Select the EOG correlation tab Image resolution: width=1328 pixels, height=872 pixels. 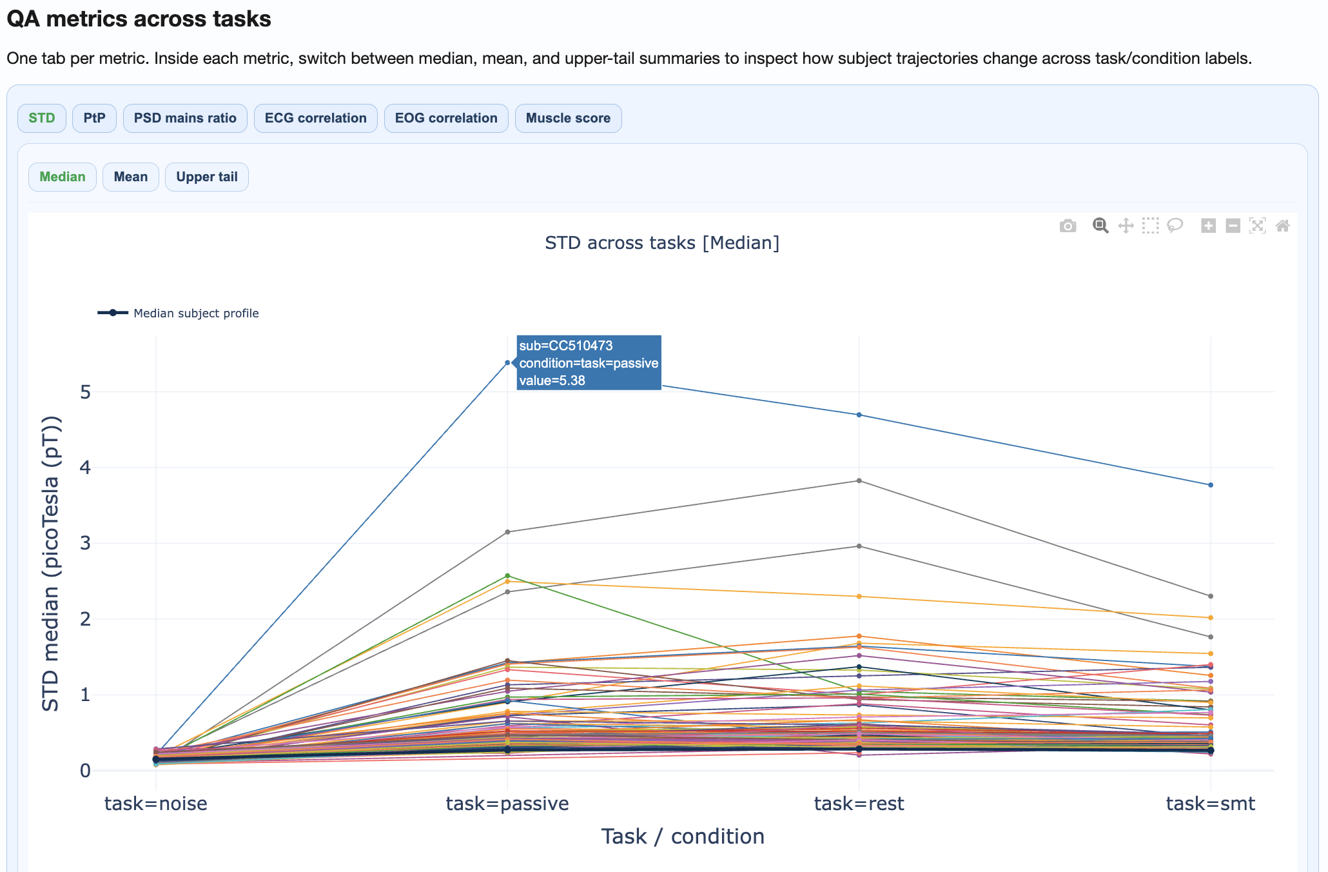click(x=446, y=118)
